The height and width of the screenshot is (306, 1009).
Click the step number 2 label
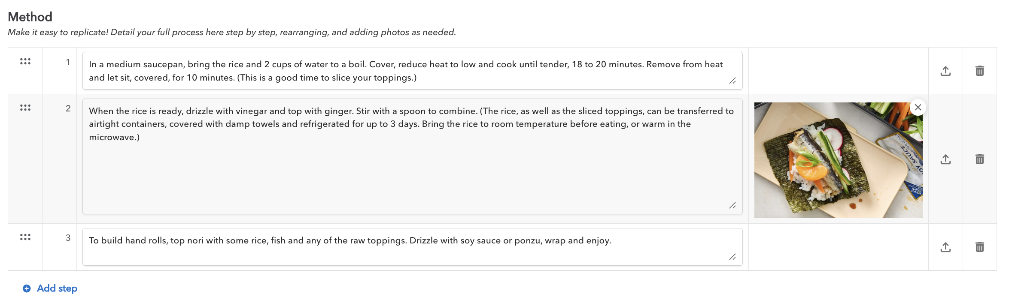[69, 108]
